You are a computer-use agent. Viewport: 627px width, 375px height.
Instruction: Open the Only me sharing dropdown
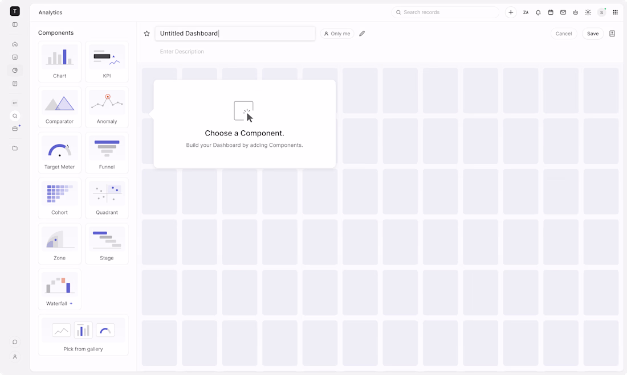pyautogui.click(x=337, y=34)
